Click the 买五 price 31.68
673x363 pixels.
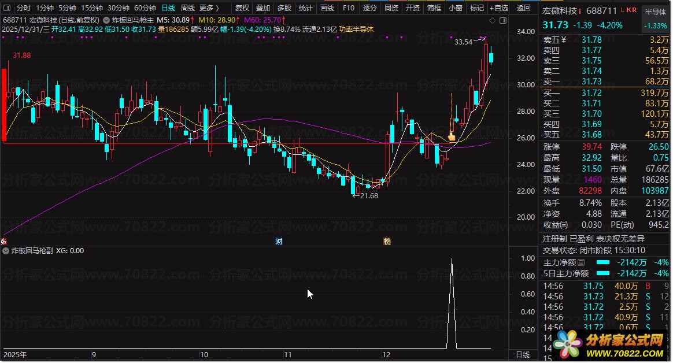point(592,135)
